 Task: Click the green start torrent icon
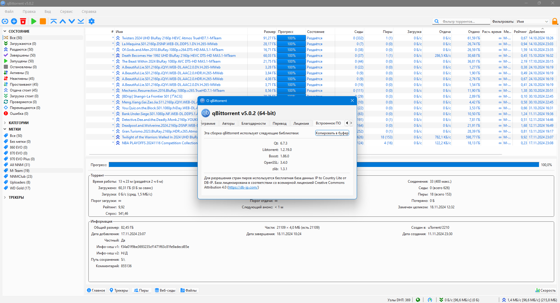pos(34,21)
